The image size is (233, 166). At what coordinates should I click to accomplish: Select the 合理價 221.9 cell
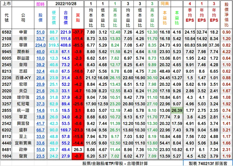(x=66, y=32)
